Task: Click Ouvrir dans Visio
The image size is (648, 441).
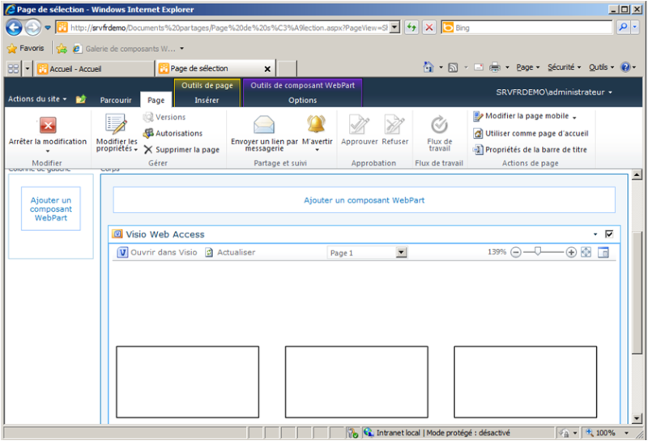Action: (157, 252)
